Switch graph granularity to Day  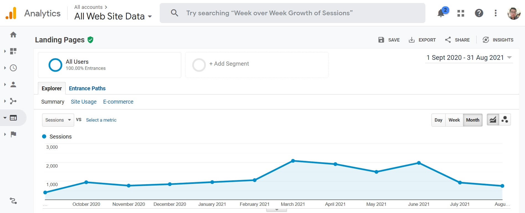point(438,120)
